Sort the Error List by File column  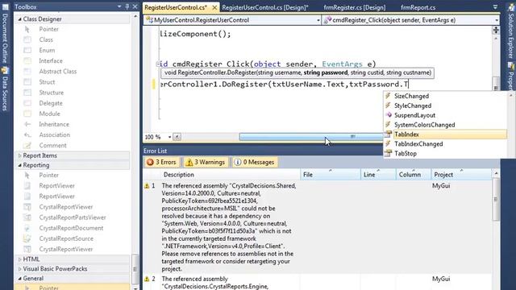pos(331,175)
